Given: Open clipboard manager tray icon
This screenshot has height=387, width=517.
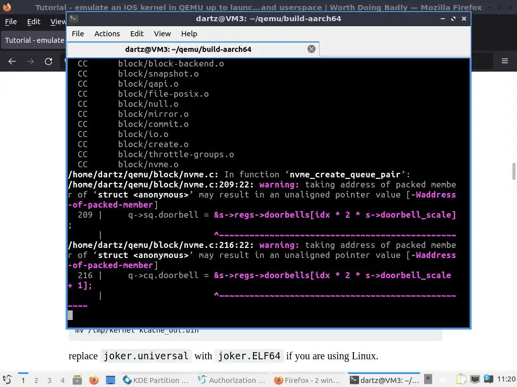Looking at the screenshot, I should 461,379.
